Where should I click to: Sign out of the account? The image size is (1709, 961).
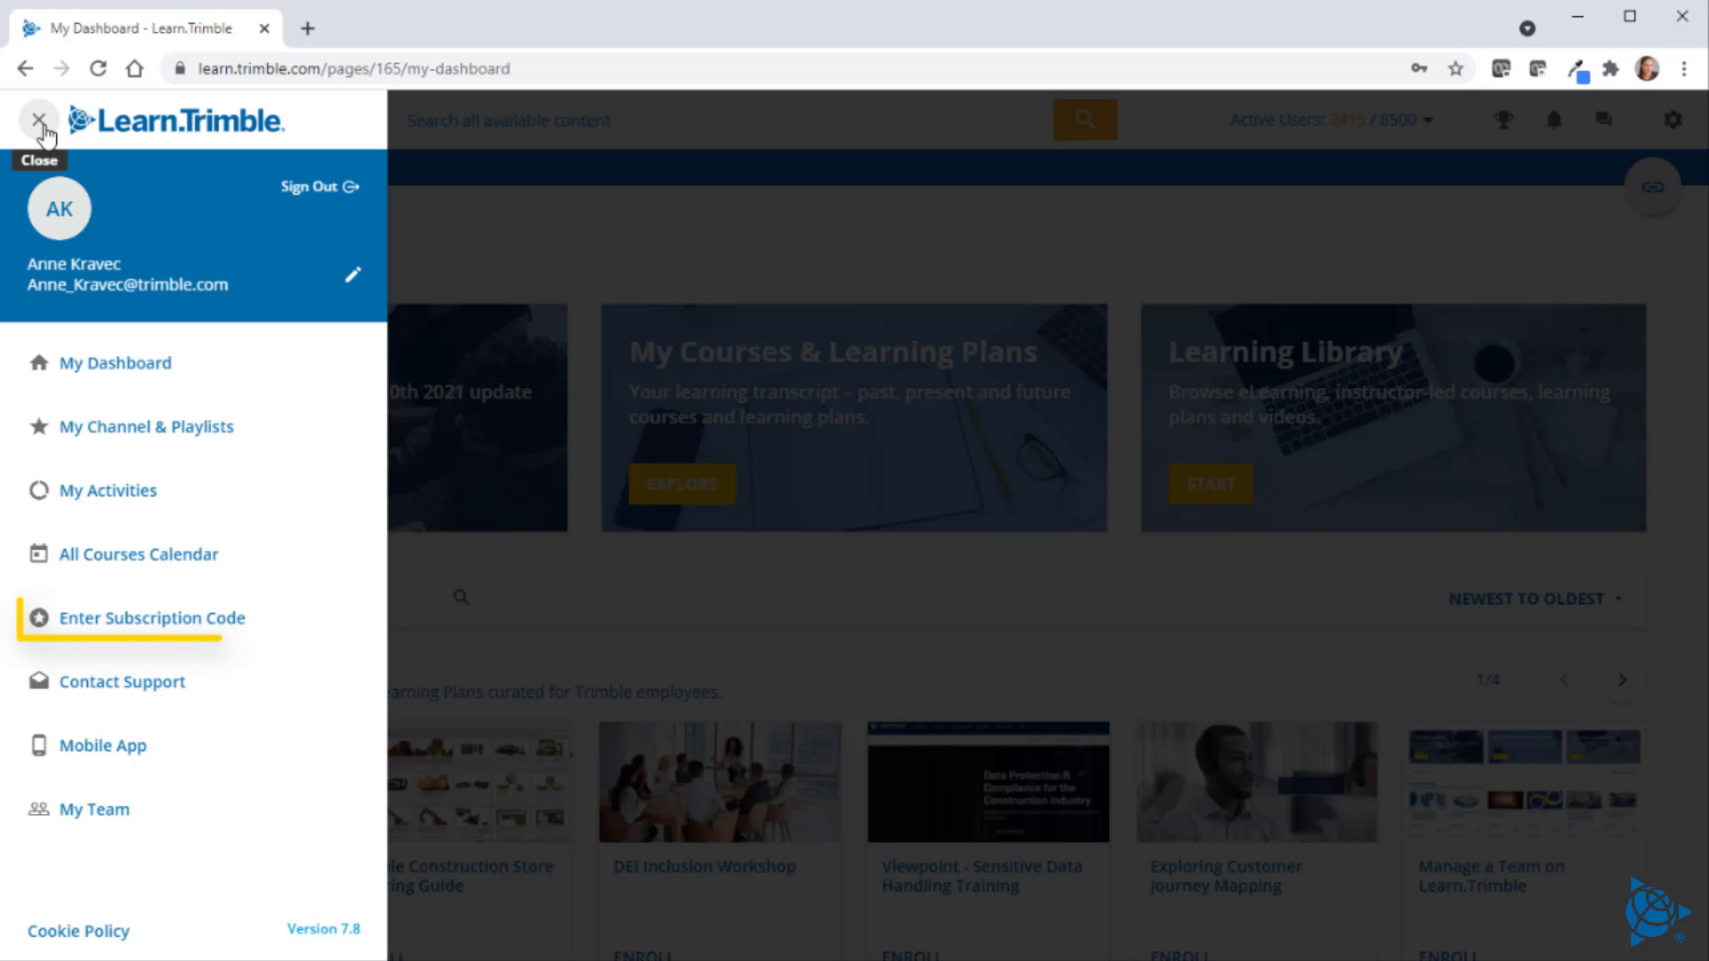coord(319,186)
